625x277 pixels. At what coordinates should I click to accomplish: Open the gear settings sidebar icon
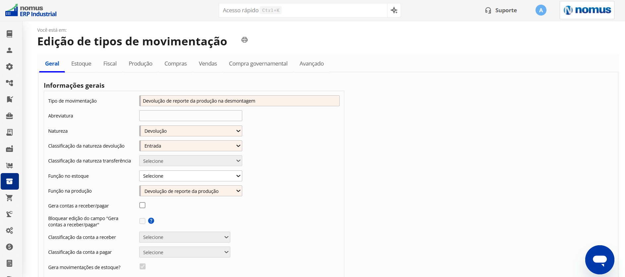point(10,67)
